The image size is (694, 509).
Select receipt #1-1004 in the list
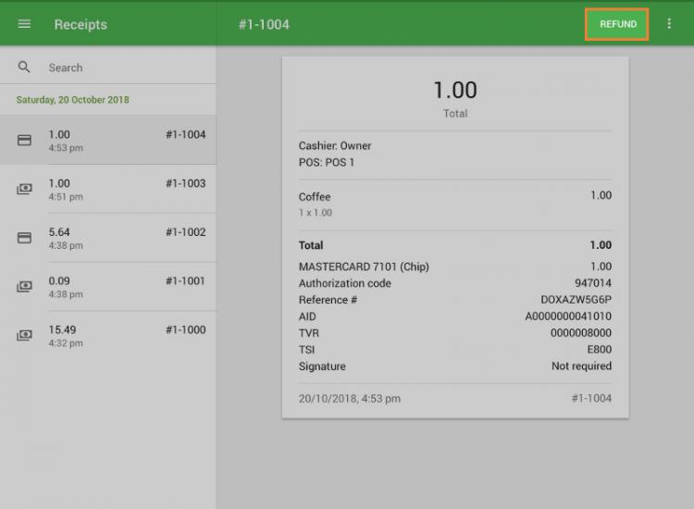point(108,140)
